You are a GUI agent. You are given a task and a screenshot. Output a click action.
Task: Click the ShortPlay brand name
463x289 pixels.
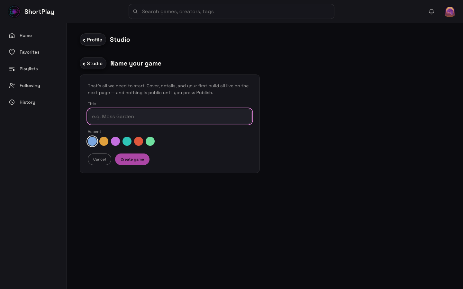39,12
